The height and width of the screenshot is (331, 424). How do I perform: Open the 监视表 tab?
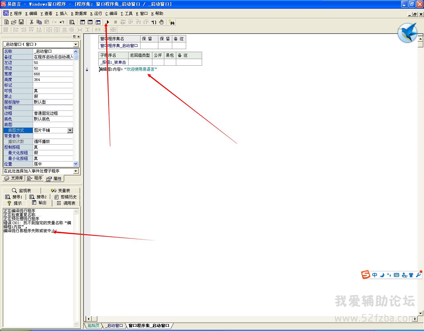[22, 190]
